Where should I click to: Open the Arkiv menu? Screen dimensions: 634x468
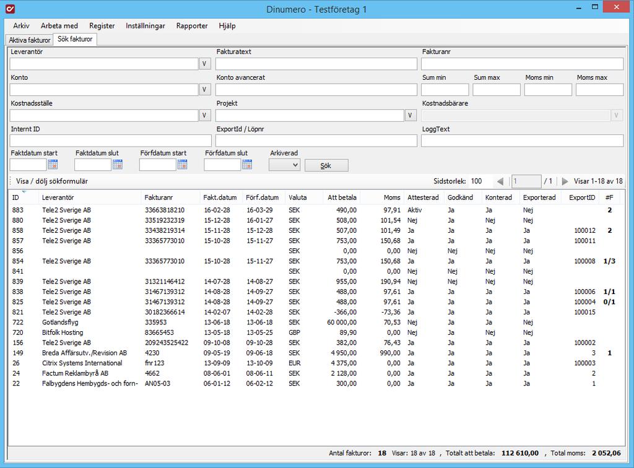(x=21, y=25)
